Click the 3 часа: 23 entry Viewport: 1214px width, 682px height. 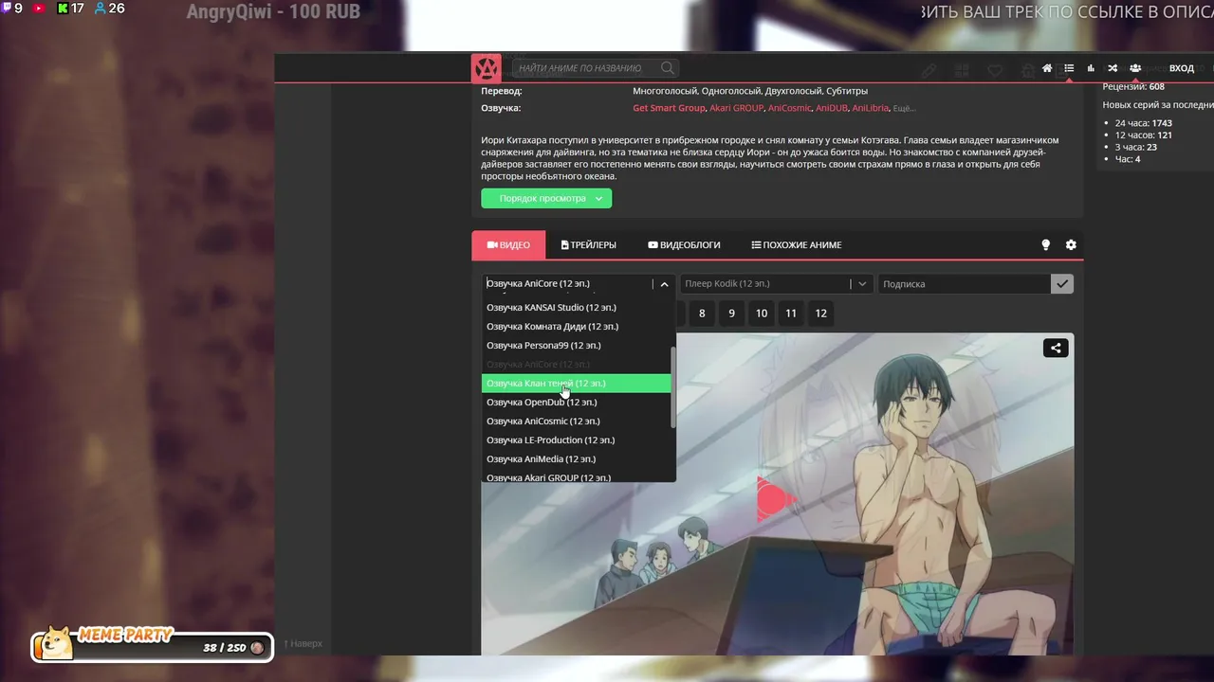coord(1136,147)
